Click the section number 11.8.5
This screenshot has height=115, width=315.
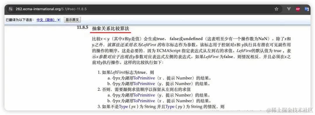(82, 27)
